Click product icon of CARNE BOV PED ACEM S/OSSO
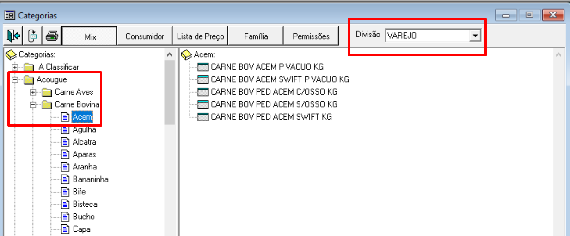 [x=203, y=104]
